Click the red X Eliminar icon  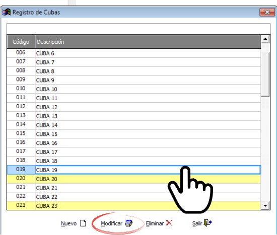point(169,223)
